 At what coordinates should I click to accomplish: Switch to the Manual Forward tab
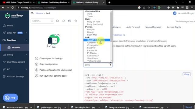(153, 27)
